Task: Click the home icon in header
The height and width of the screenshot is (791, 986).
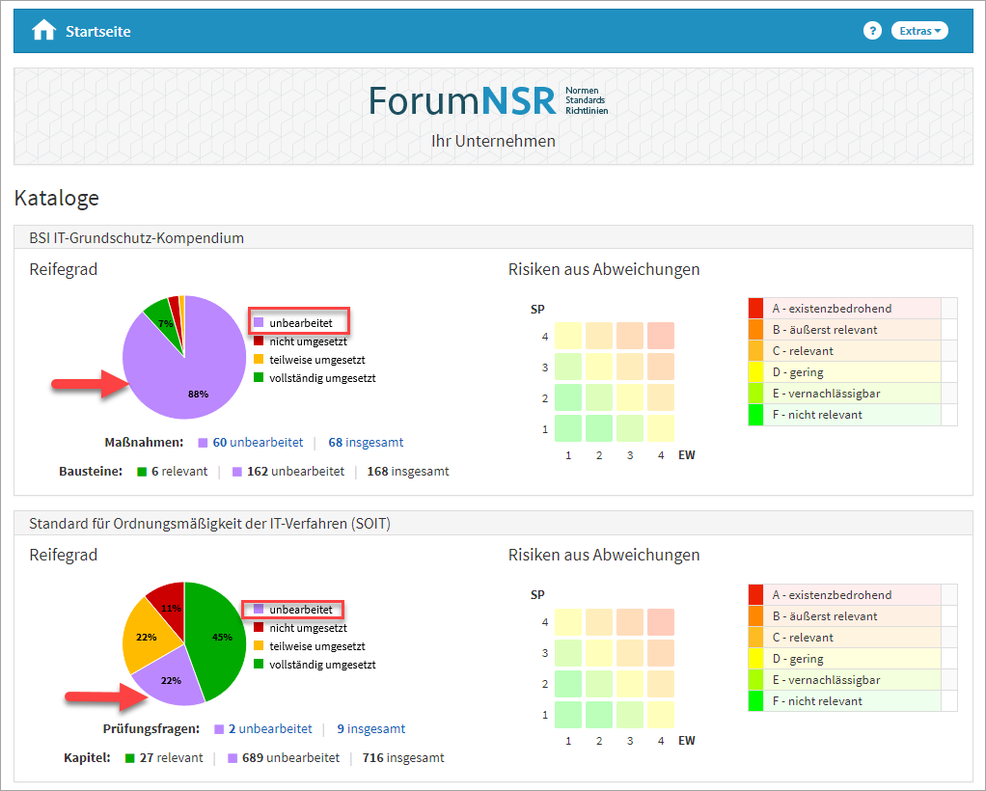Action: click(x=43, y=31)
